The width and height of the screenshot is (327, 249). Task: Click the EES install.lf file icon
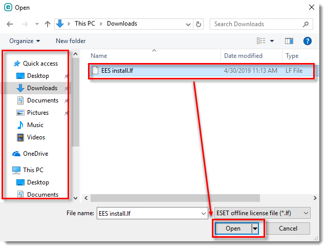click(95, 70)
